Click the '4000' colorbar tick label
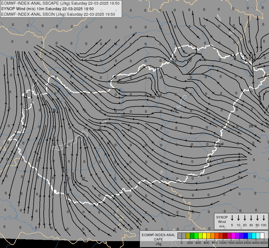 click(x=256, y=243)
